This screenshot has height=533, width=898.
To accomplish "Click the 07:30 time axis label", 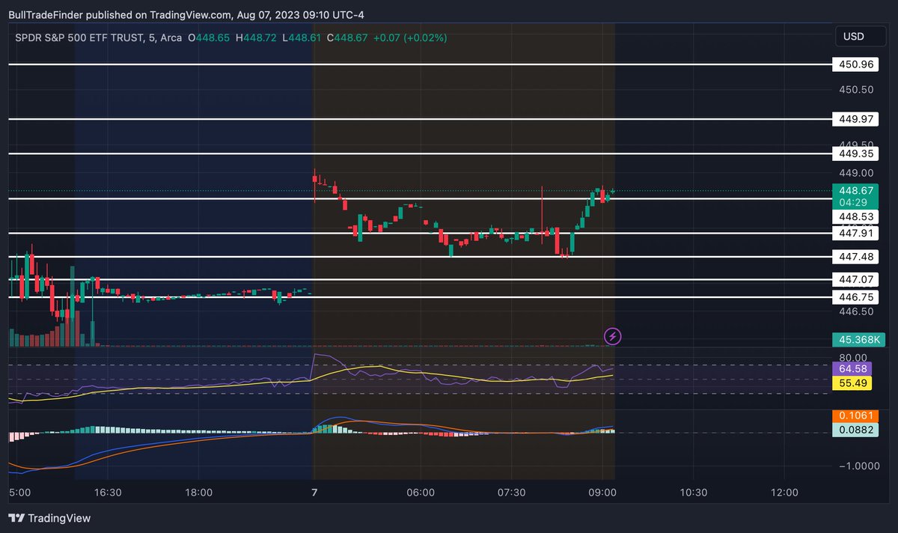I will click(x=512, y=492).
